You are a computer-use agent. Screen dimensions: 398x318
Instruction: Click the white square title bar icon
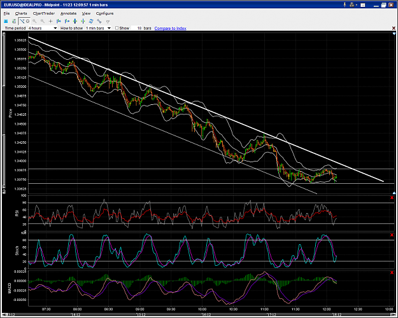363,5
